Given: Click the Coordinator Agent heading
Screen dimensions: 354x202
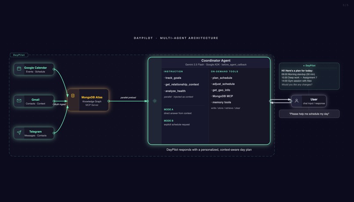Looking at the screenshot, I should [216, 60].
